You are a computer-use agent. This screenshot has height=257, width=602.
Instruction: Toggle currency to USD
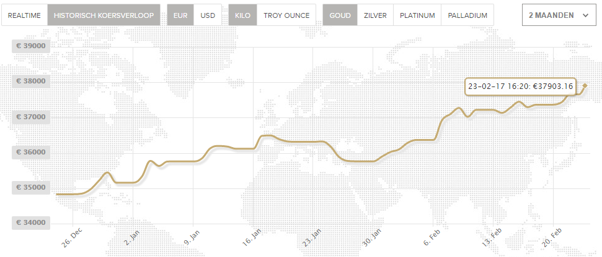[208, 15]
